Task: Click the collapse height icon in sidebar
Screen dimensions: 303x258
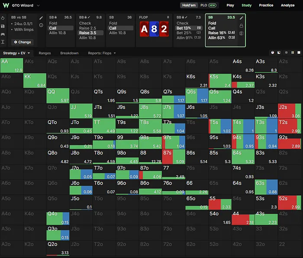Action: tap(3, 42)
